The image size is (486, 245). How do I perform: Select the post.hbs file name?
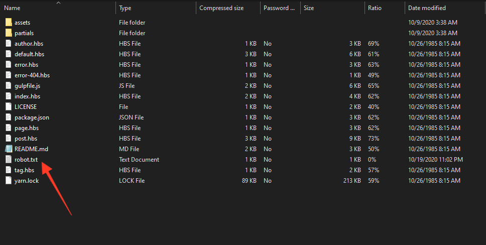coord(26,139)
